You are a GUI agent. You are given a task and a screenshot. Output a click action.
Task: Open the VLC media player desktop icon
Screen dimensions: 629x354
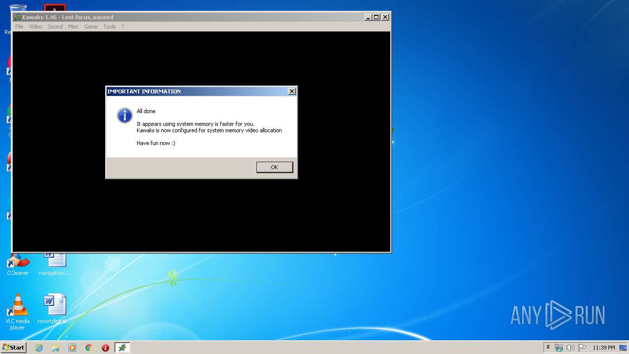pos(18,312)
